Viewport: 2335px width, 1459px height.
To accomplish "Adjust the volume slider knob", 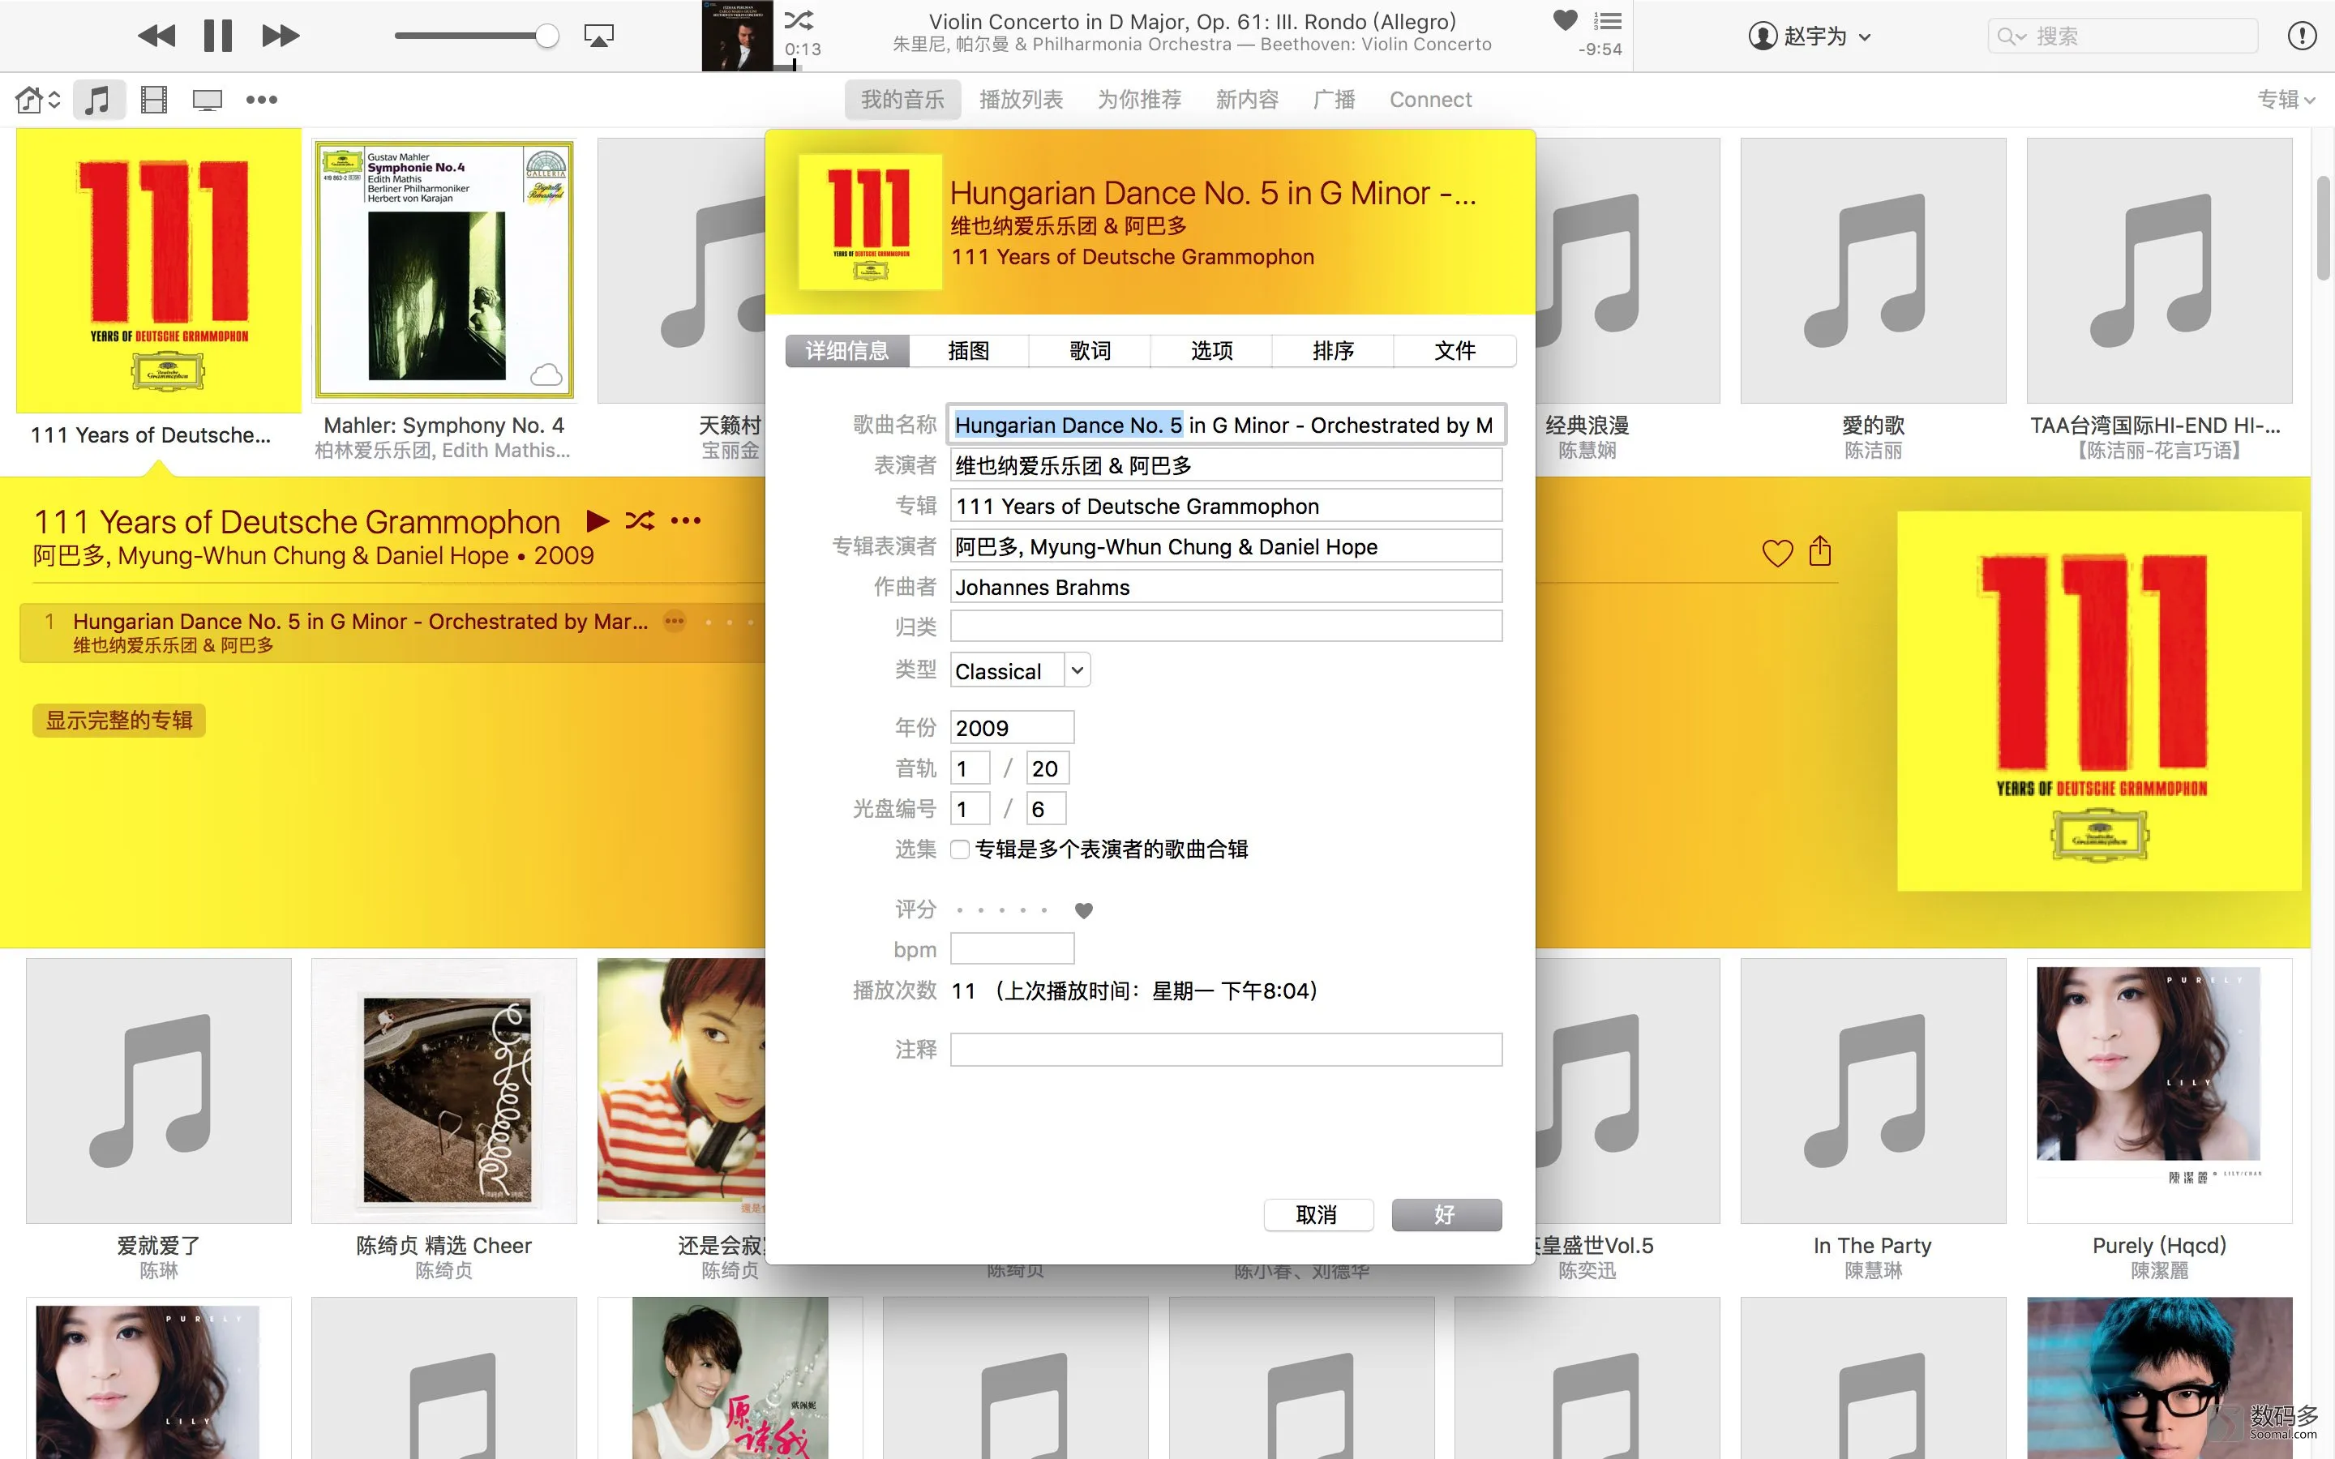I will [x=546, y=36].
